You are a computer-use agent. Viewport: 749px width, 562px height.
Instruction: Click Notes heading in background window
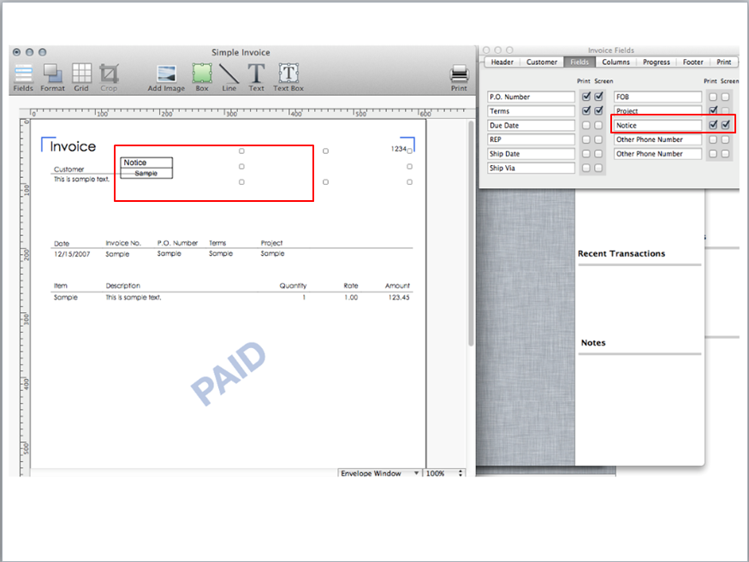[x=593, y=343]
